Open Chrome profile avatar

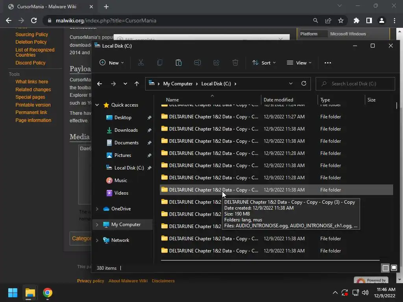pos(382,20)
